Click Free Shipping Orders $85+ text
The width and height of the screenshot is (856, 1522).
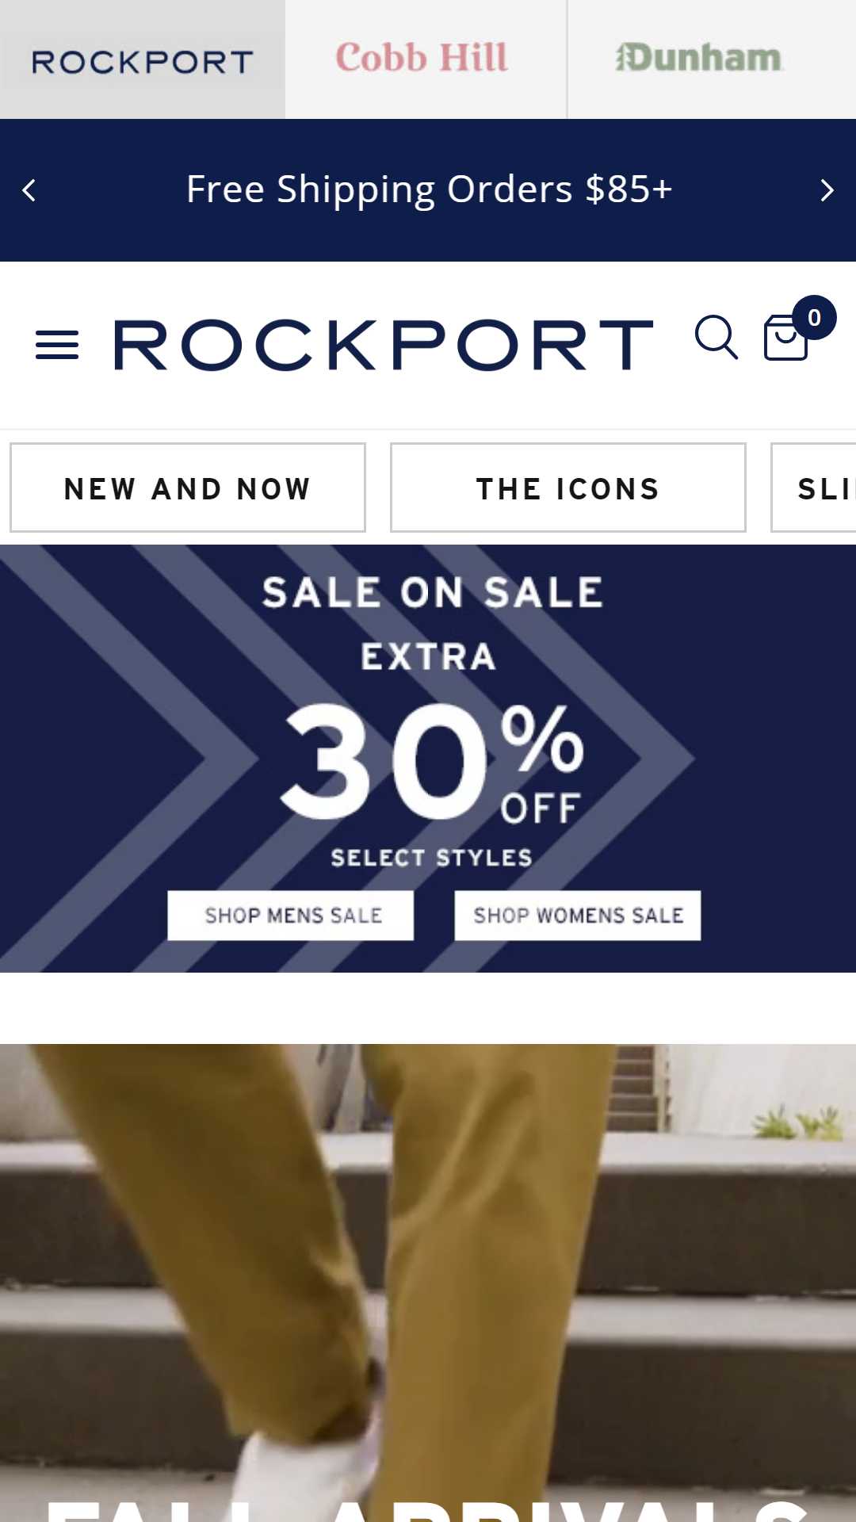tap(429, 189)
